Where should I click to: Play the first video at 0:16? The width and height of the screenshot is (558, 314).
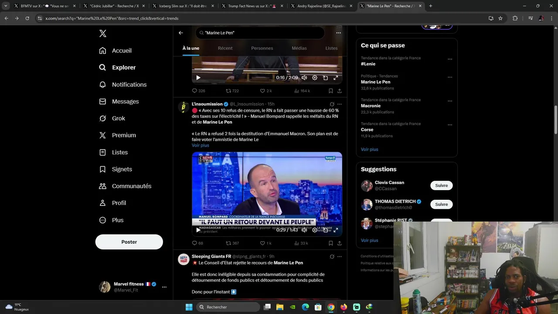tap(198, 78)
